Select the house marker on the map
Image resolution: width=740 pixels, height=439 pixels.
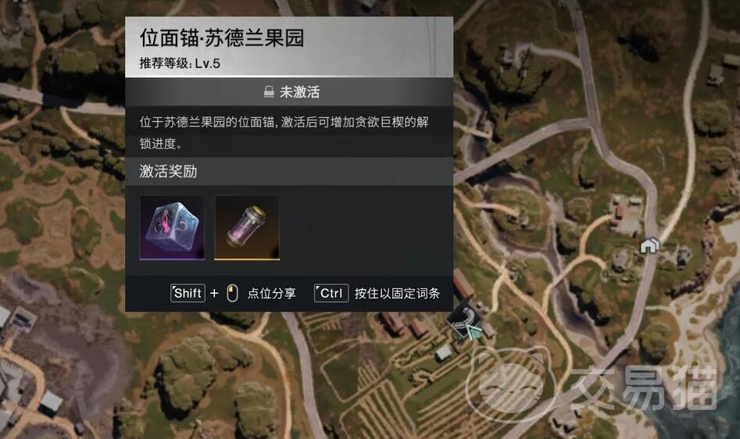pyautogui.click(x=649, y=246)
